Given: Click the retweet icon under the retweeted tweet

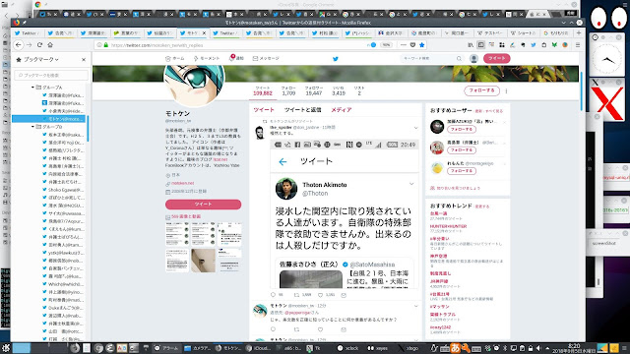Looking at the screenshot, I should point(296,295).
